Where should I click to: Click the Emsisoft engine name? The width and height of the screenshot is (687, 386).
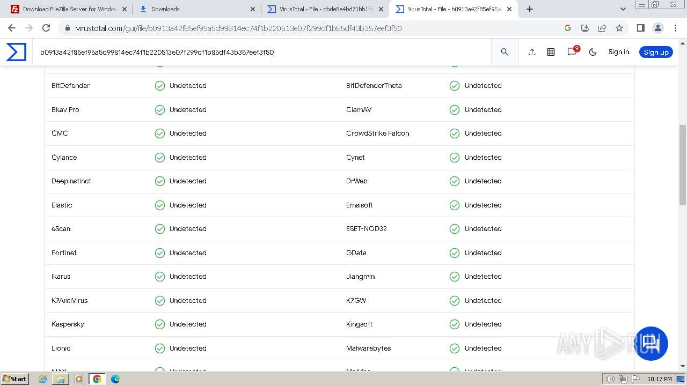tap(359, 205)
